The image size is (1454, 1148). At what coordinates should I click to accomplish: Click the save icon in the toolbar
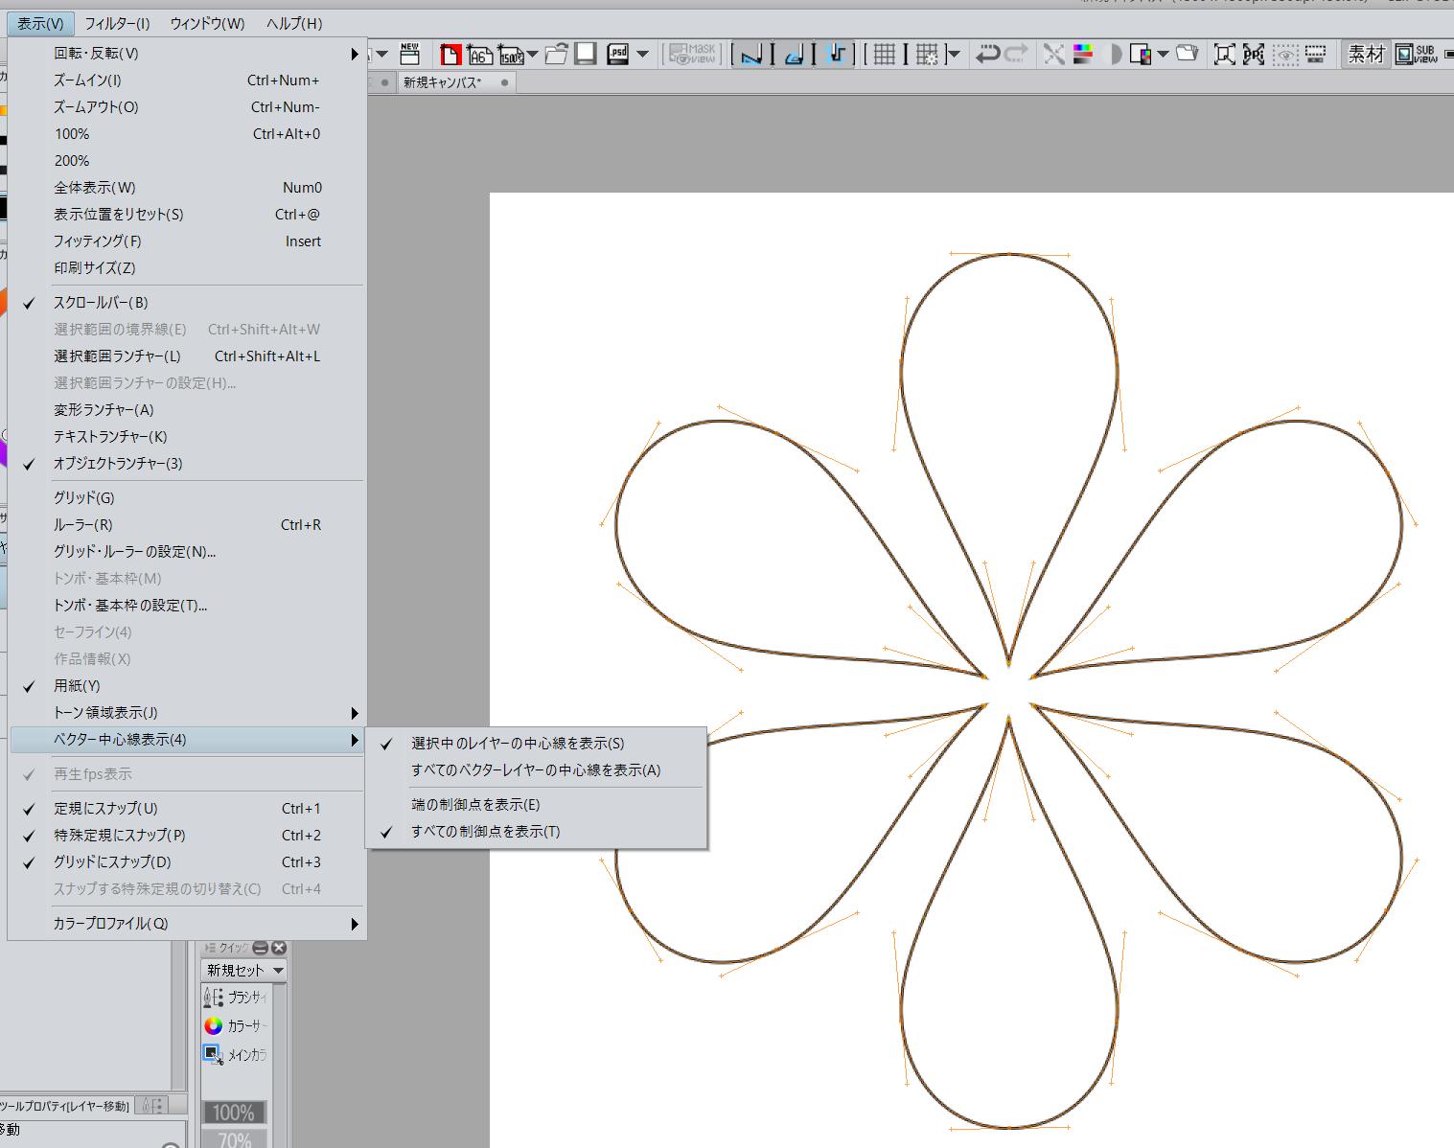[586, 55]
